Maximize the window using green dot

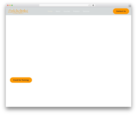pos(12,5)
